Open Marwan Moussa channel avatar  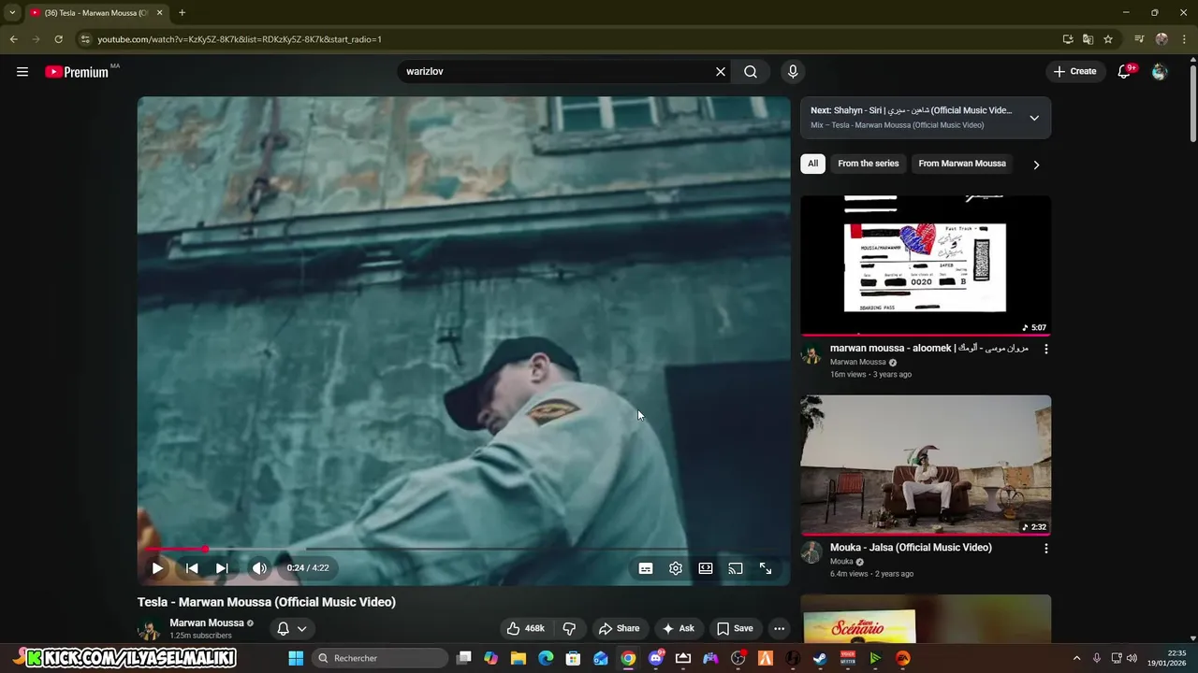149,630
